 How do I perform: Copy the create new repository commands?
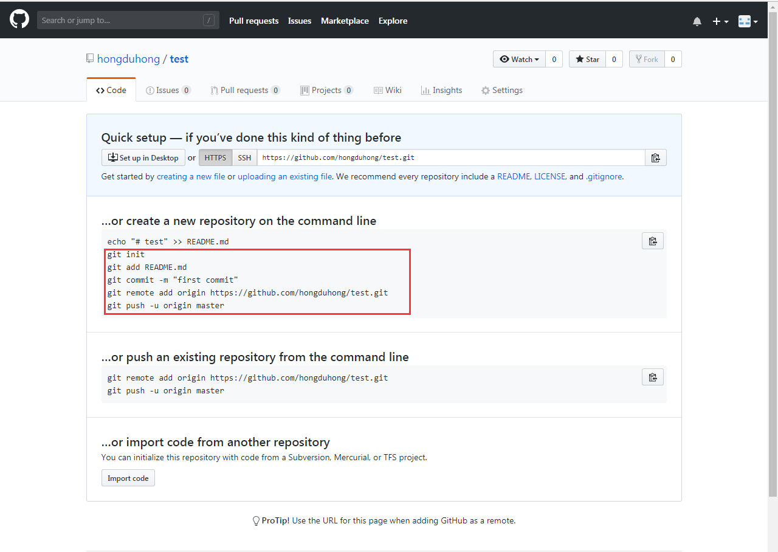coord(653,241)
